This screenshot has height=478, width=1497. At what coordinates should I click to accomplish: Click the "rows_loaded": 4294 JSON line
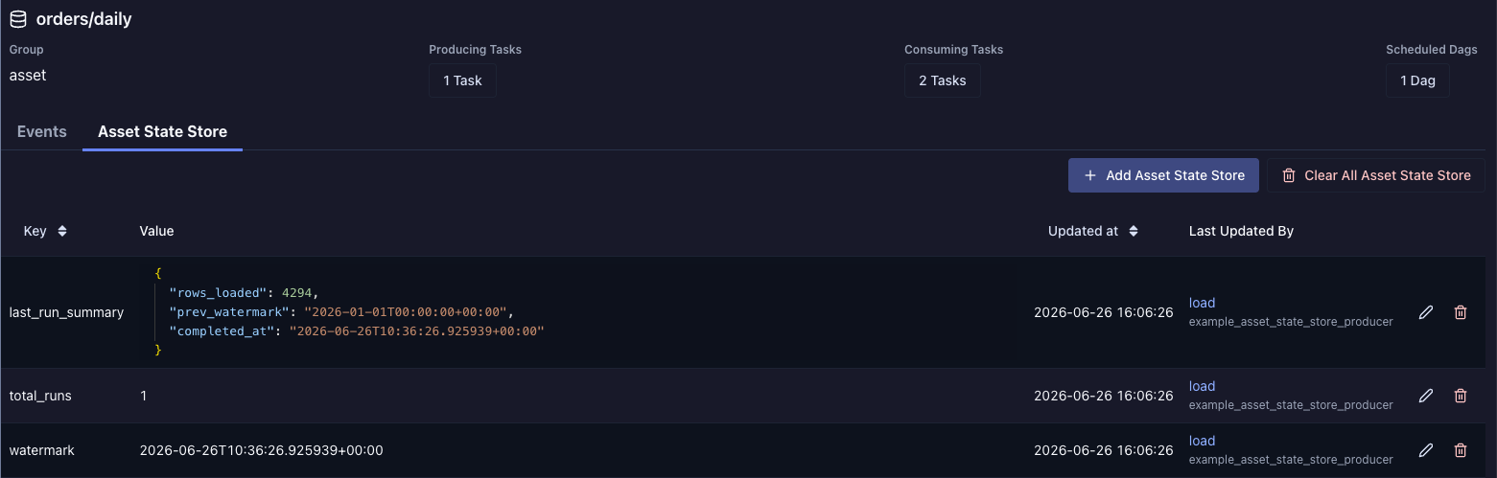tap(243, 292)
